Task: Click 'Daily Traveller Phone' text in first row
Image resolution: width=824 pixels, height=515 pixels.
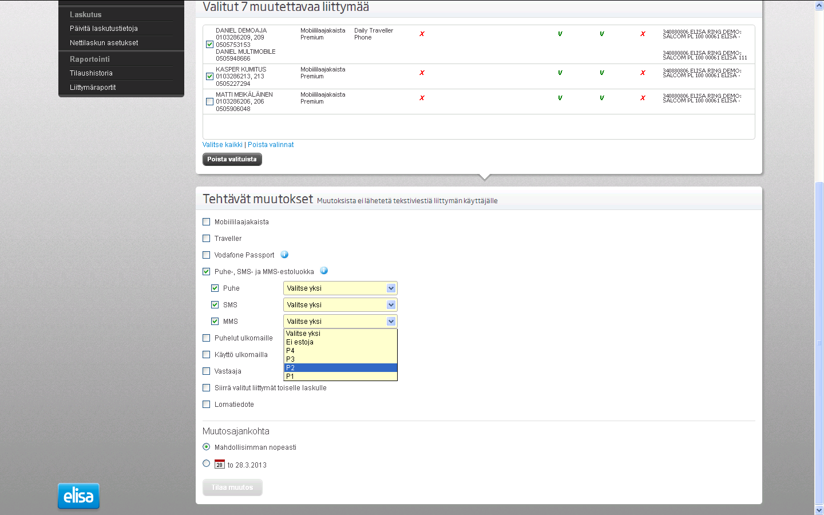Action: 374,34
